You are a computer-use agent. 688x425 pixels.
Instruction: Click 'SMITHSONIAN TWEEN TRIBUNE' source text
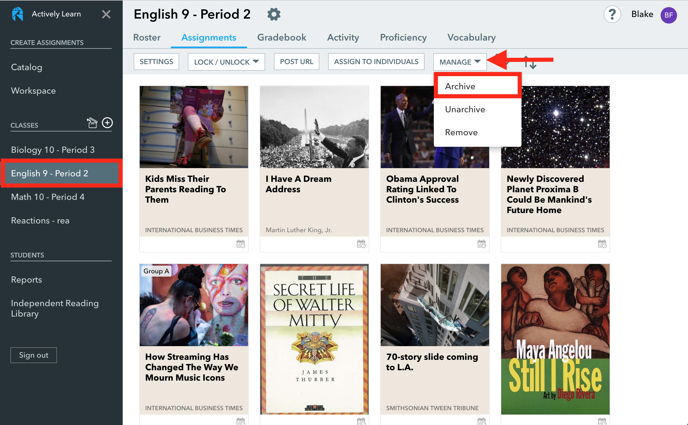pyautogui.click(x=432, y=408)
